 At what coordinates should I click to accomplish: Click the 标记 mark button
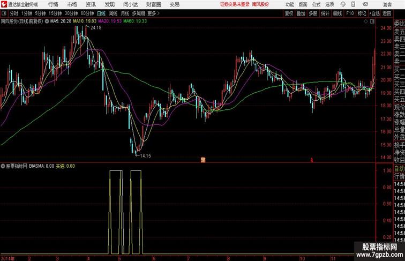362,13
